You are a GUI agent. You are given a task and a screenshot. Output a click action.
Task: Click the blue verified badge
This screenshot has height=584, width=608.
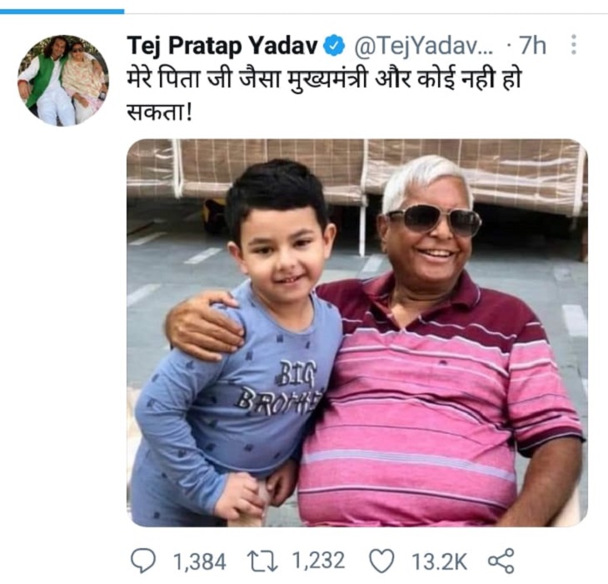point(336,46)
